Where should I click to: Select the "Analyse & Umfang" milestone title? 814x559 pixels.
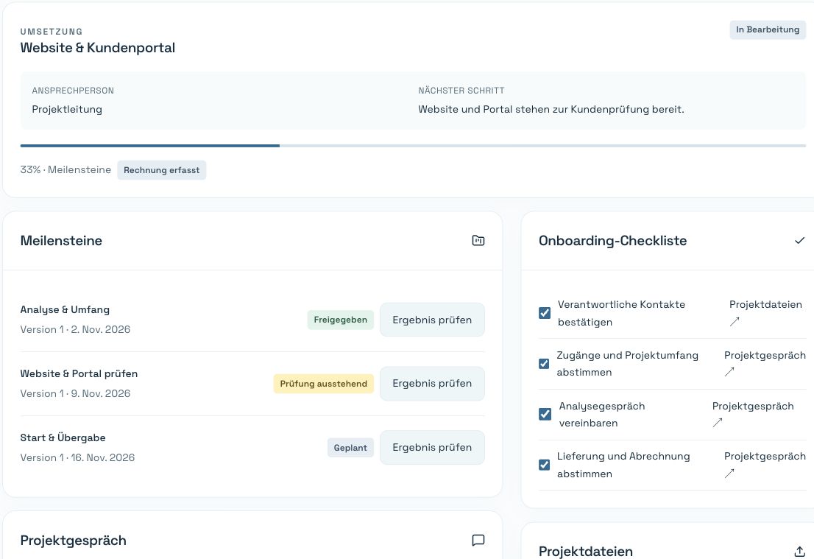point(65,309)
